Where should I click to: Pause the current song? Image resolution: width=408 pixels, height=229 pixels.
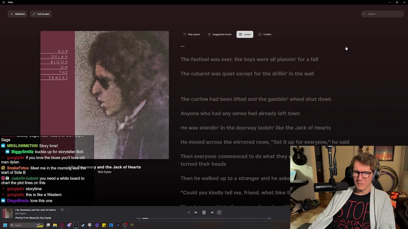(x=204, y=212)
